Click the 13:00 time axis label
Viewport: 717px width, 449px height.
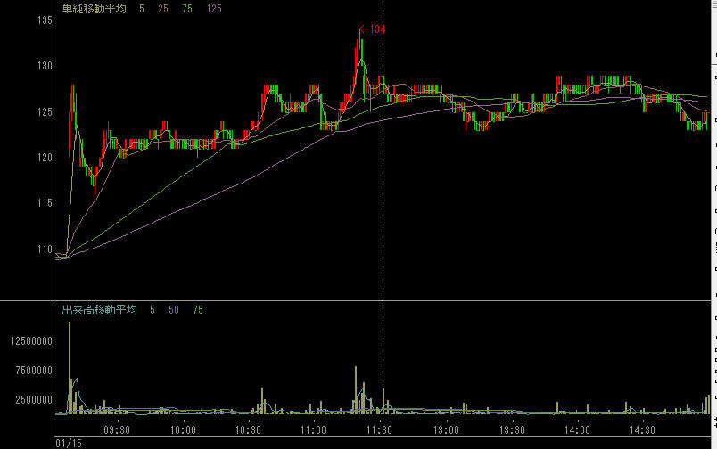tap(446, 429)
